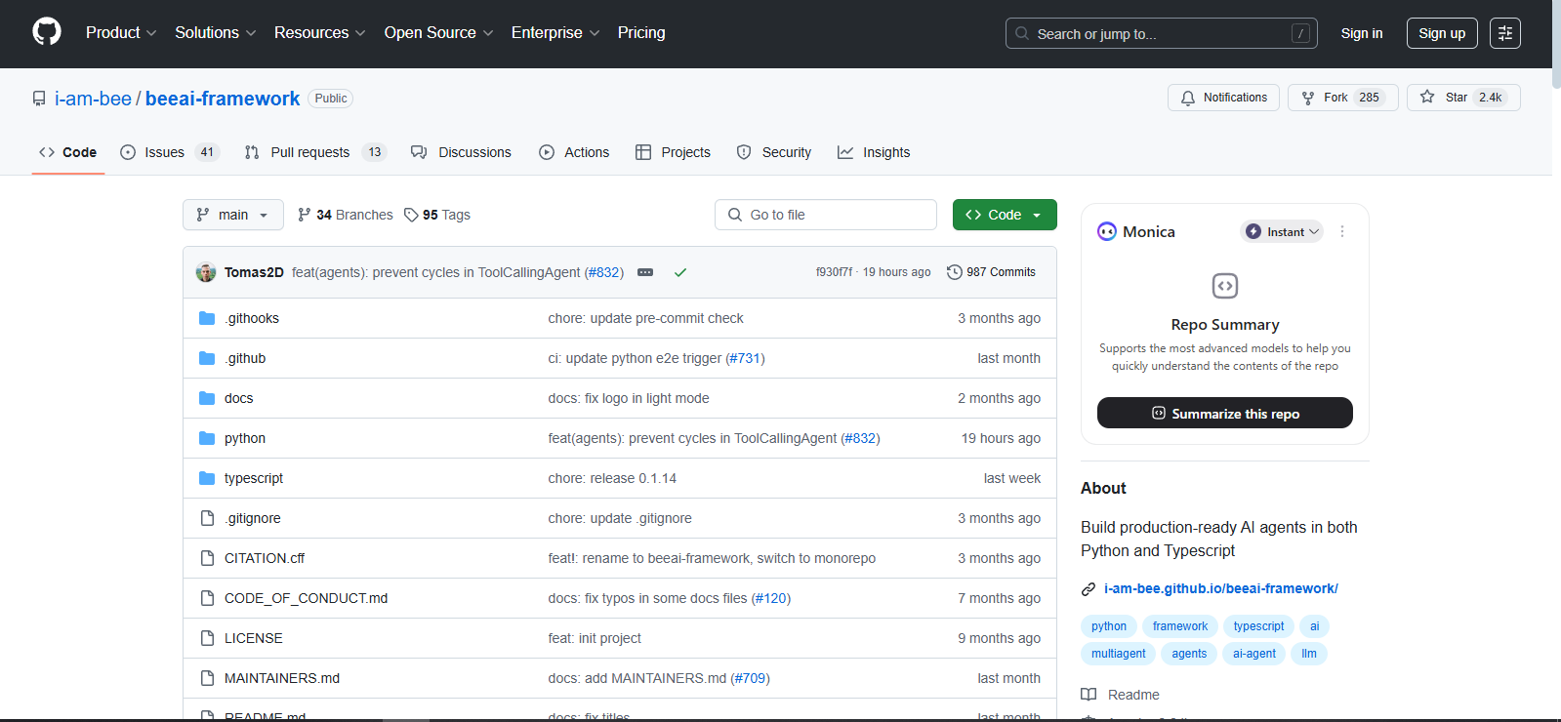Select the framework topic tag
The image size is (1561, 722).
1180,626
